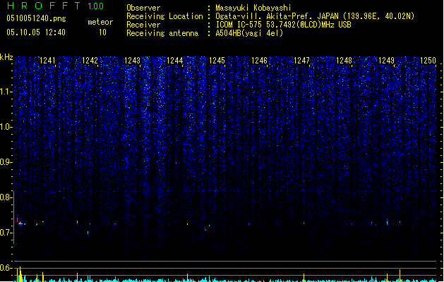Click the Receiving Location label
Image resolution: width=444 pixels, height=282 pixels.
pyautogui.click(x=164, y=16)
